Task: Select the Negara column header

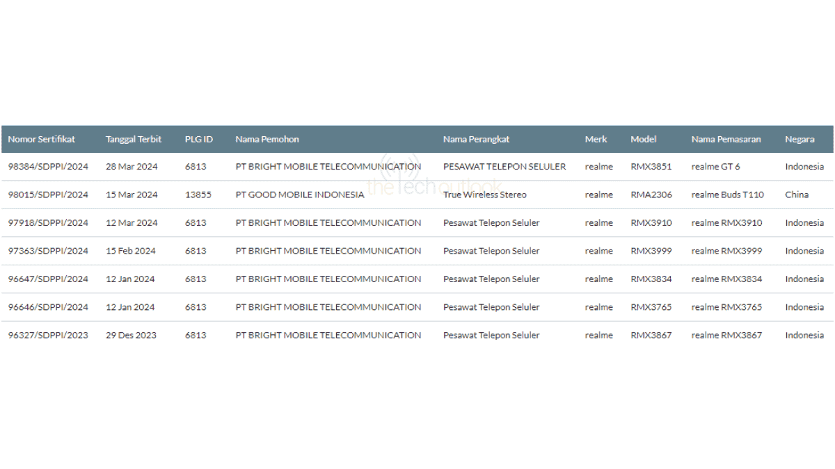Action: pyautogui.click(x=800, y=139)
